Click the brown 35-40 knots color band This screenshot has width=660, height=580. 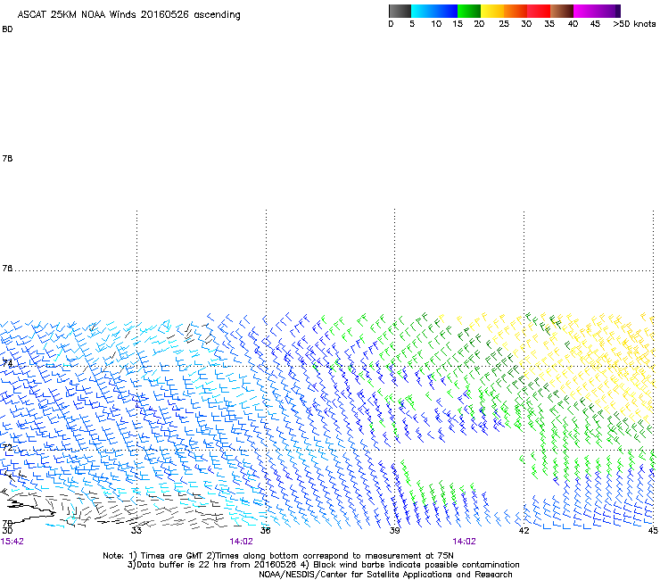click(562, 11)
